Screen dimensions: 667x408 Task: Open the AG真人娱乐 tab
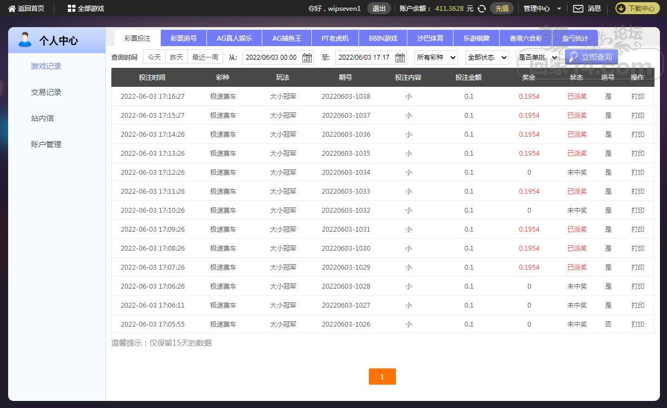pyautogui.click(x=234, y=39)
